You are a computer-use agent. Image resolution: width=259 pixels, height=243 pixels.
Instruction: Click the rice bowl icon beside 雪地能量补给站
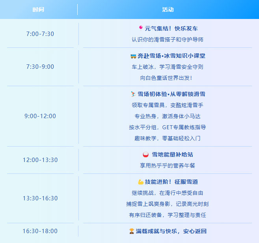point(145,154)
